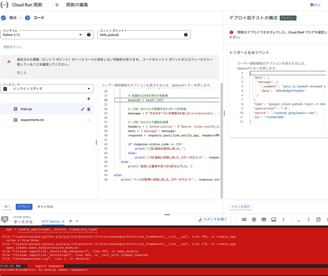Select the main.py file

(x=26, y=109)
